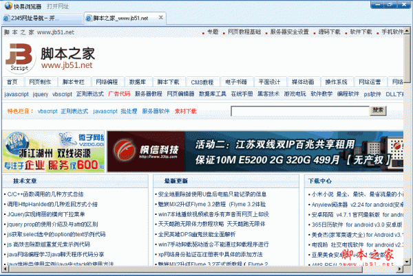This screenshot has width=413, height=276.
Task: Open the 操作系统 navigation tab
Action: (x=337, y=82)
